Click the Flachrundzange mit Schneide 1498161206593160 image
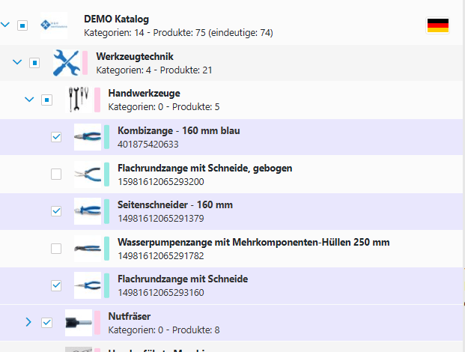The width and height of the screenshot is (465, 352). (88, 285)
